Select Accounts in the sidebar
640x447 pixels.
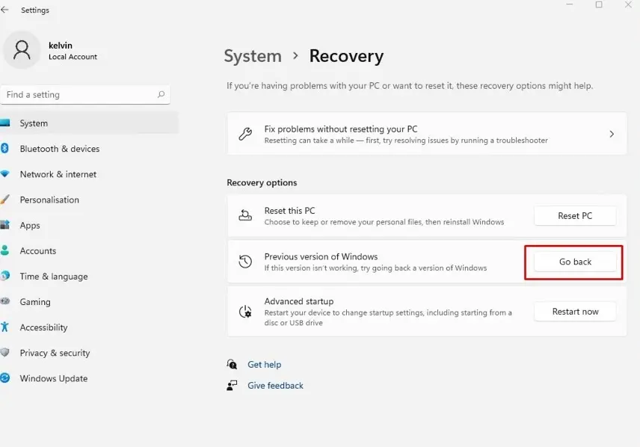(x=89, y=250)
